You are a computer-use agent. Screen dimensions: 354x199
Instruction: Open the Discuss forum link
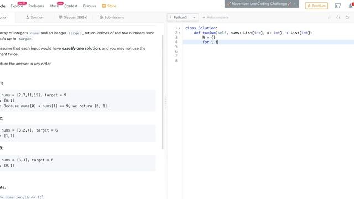coord(89,6)
